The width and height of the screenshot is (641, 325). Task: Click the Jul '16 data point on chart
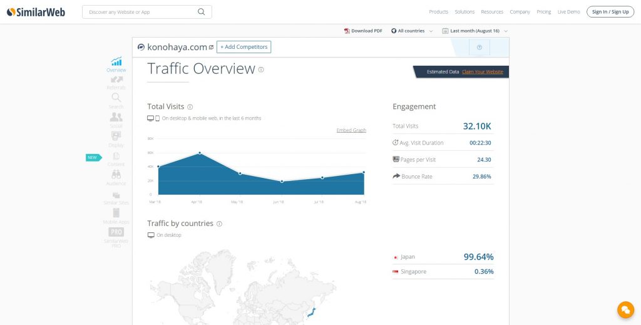click(322, 177)
